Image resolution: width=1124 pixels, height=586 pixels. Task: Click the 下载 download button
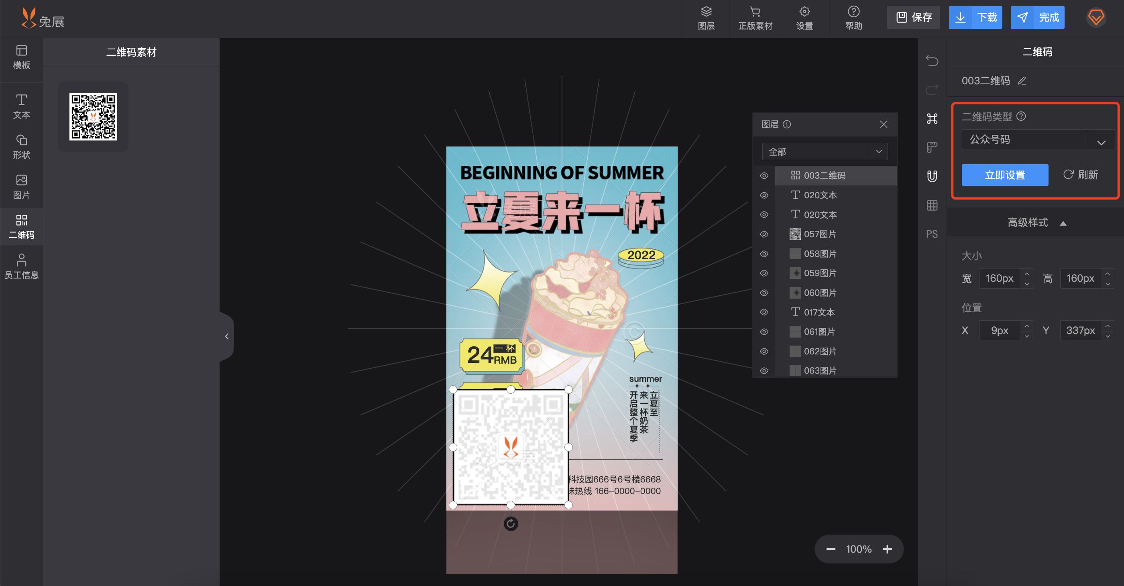coord(975,17)
